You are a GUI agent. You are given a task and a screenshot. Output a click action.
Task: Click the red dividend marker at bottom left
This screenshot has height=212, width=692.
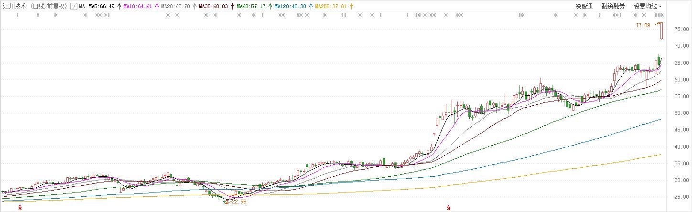click(x=20, y=208)
